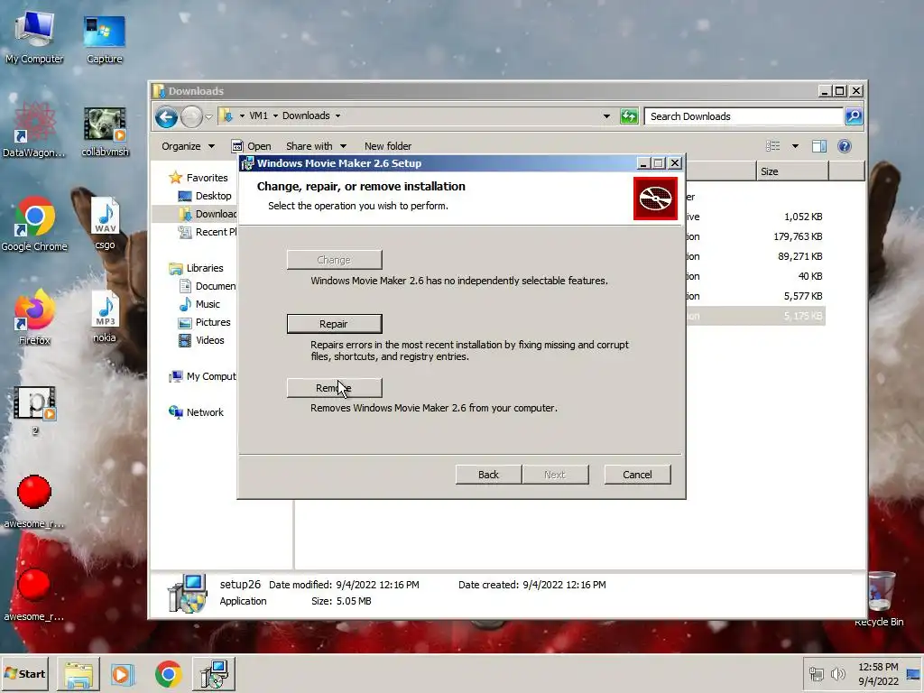Open the My Computer desktop icon

click(x=34, y=38)
